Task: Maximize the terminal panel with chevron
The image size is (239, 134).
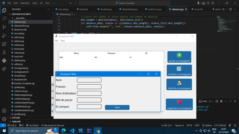Action: click(231, 101)
